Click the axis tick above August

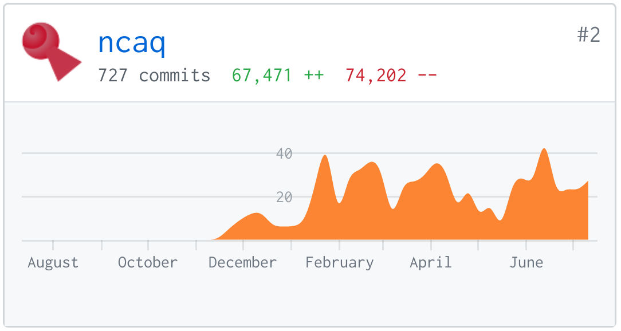[x=53, y=245]
